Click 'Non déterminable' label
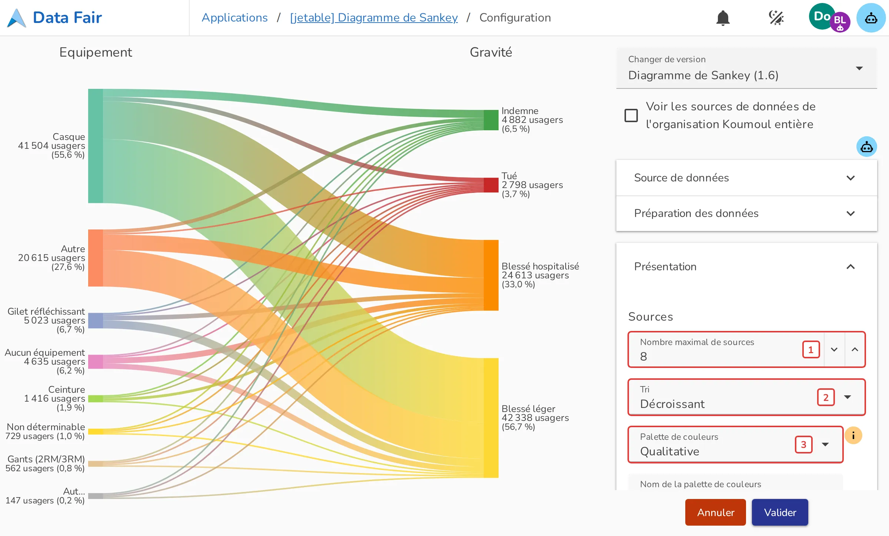 46,427
